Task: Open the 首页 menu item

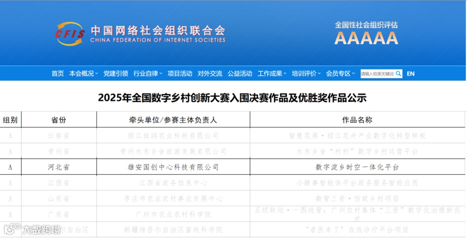Action: tap(58, 73)
